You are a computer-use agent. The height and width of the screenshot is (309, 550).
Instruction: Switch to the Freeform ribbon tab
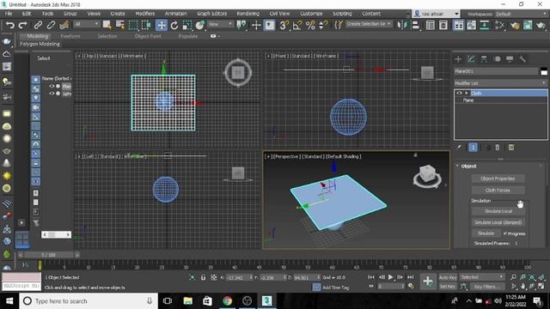pyautogui.click(x=70, y=36)
